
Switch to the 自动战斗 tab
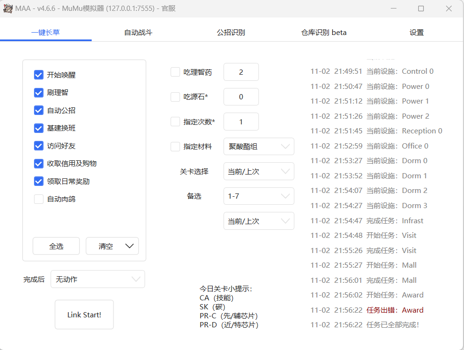(x=137, y=32)
